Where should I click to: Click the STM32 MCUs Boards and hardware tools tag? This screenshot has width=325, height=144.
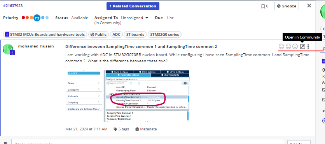click(x=45, y=35)
